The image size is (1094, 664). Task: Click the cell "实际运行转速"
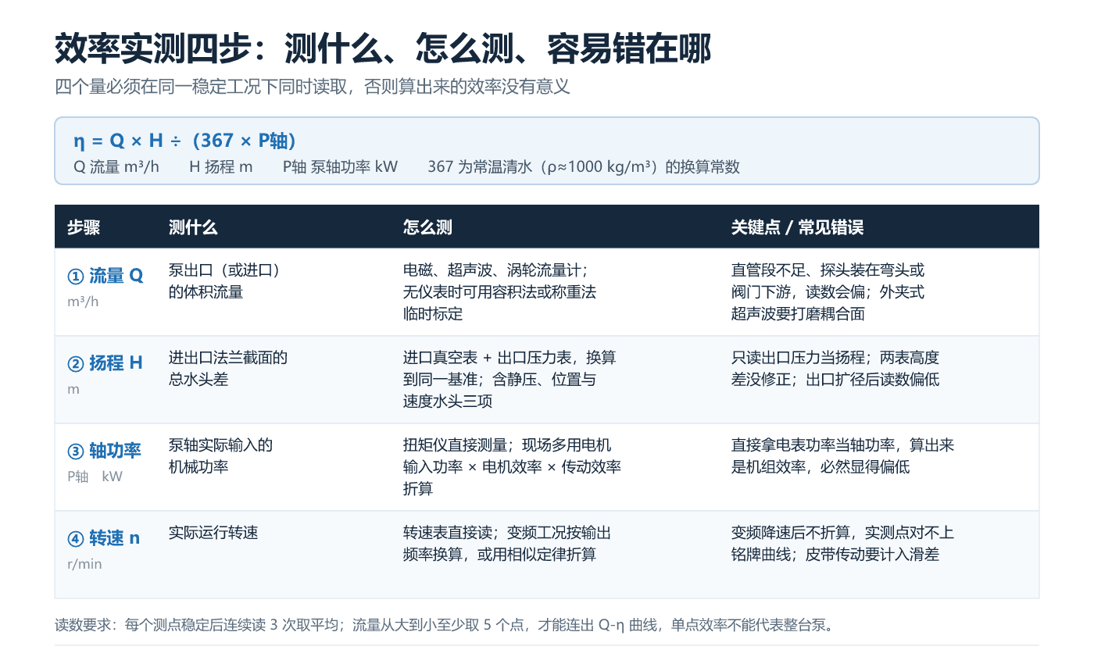coord(213,533)
